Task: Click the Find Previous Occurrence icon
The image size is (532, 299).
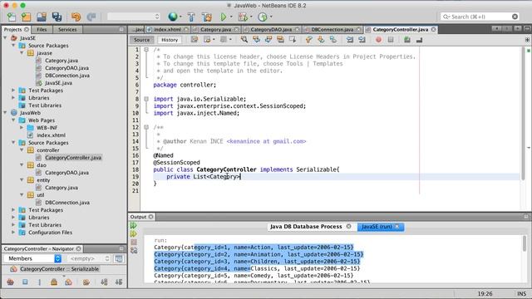Action: [256, 40]
